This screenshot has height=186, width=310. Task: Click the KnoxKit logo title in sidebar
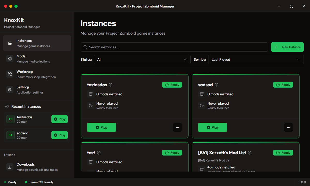tap(14, 20)
